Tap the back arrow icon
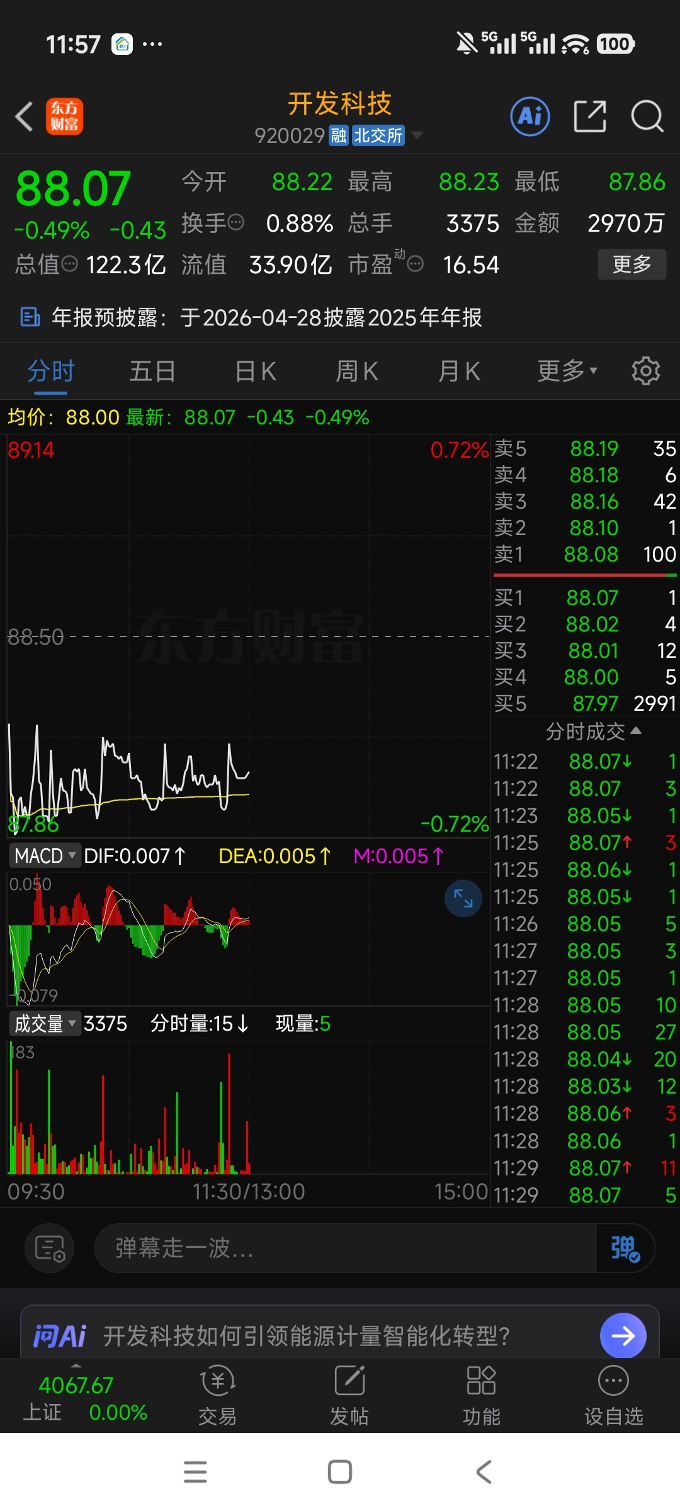 coord(25,116)
